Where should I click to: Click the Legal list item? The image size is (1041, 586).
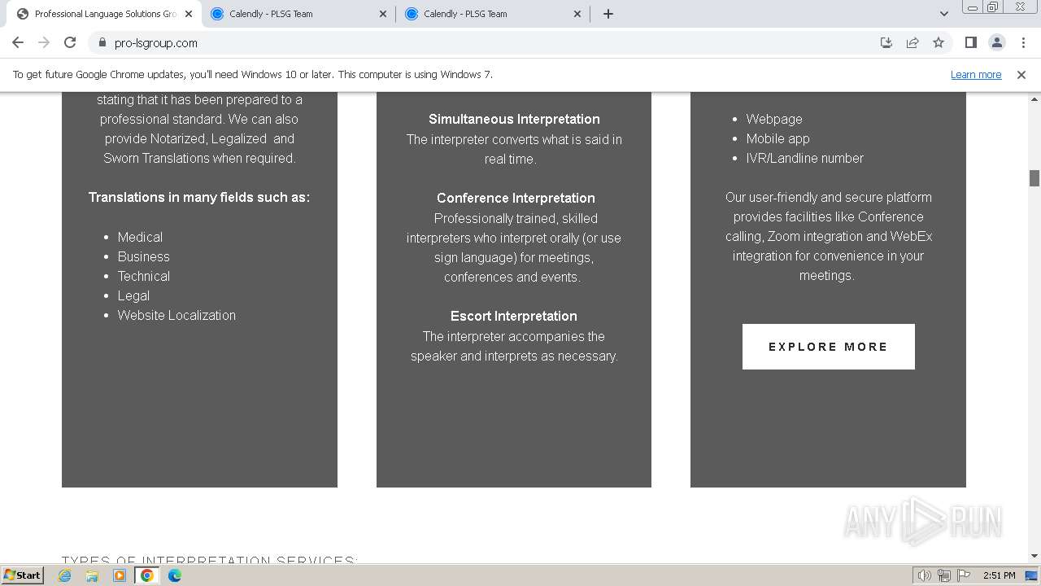click(133, 295)
